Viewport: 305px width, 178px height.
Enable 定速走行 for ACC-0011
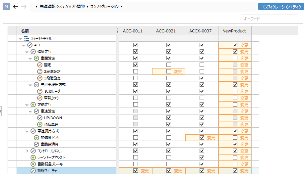pyautogui.click(x=136, y=105)
